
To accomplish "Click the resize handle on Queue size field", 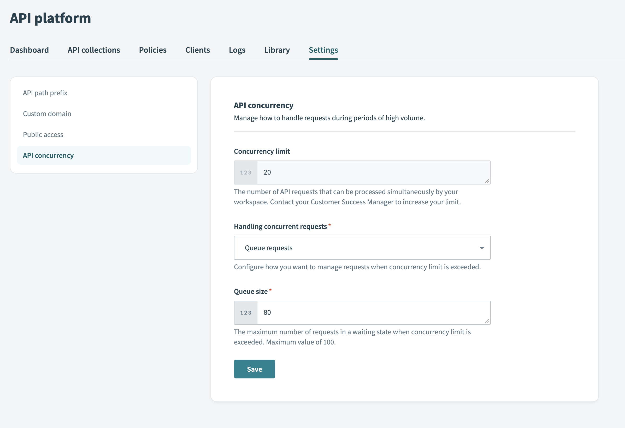I will pyautogui.click(x=487, y=322).
